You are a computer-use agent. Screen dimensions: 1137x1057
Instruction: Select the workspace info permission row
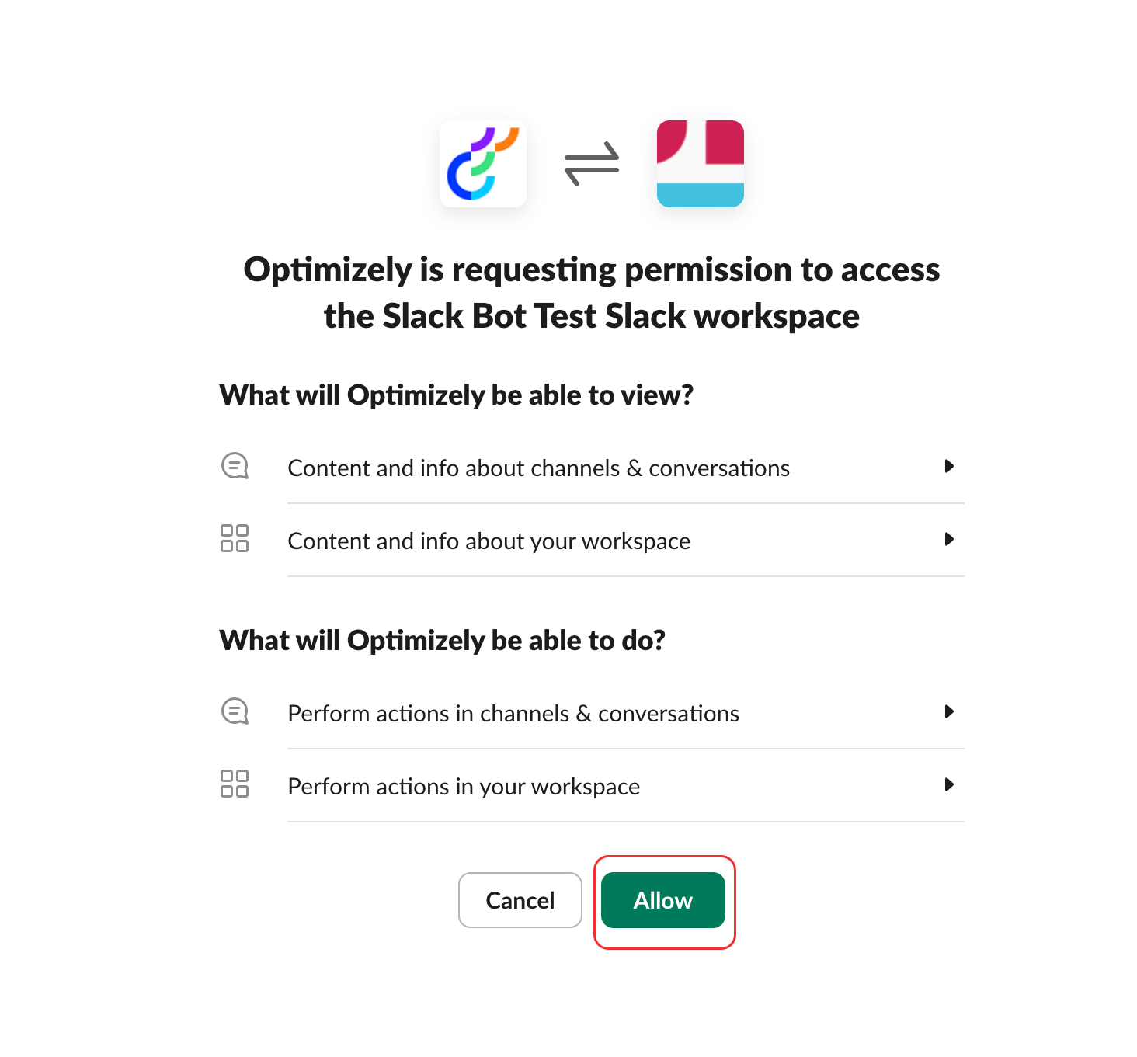(489, 541)
